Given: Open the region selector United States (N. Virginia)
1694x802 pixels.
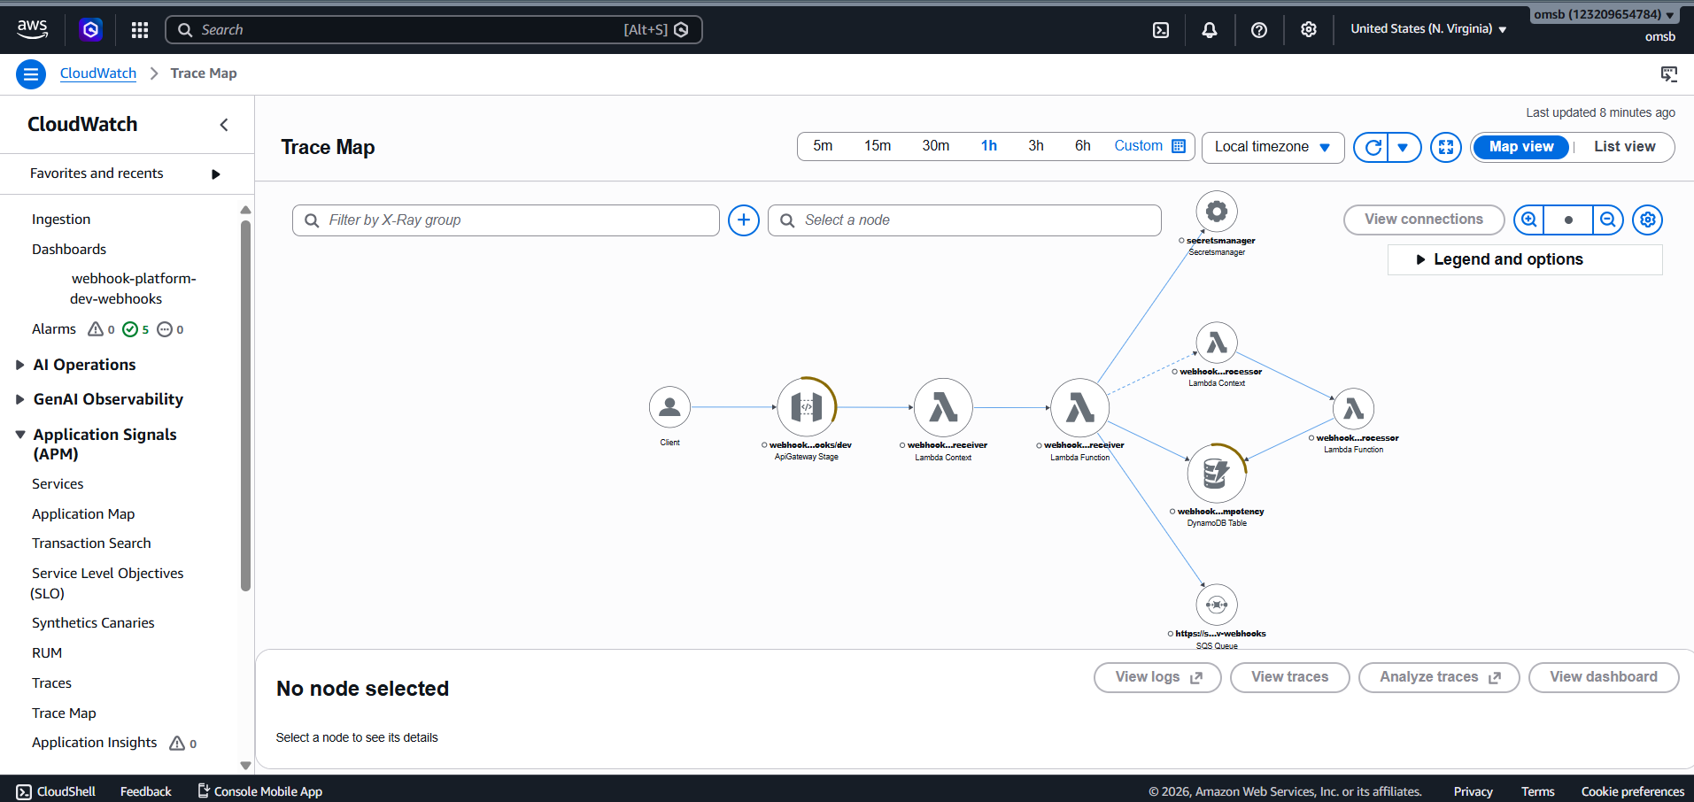Looking at the screenshot, I should [x=1428, y=29].
